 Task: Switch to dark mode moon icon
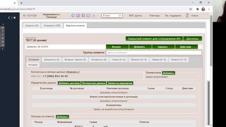(9, 18)
